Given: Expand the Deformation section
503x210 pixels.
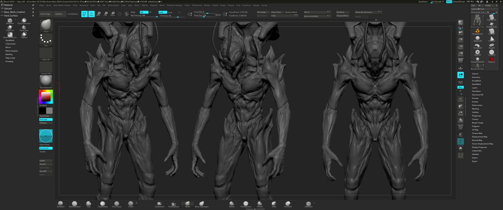Looking at the screenshot, I should tap(477, 105).
